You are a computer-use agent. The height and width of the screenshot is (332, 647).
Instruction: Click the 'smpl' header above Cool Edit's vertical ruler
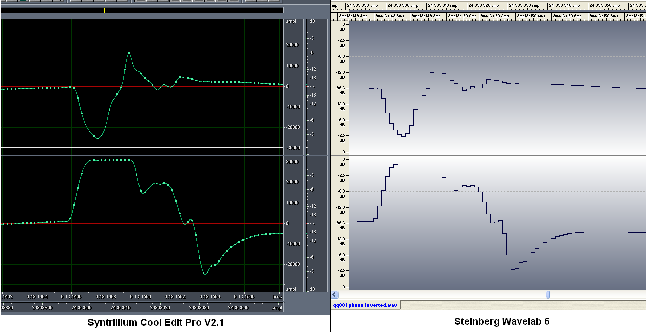click(291, 22)
